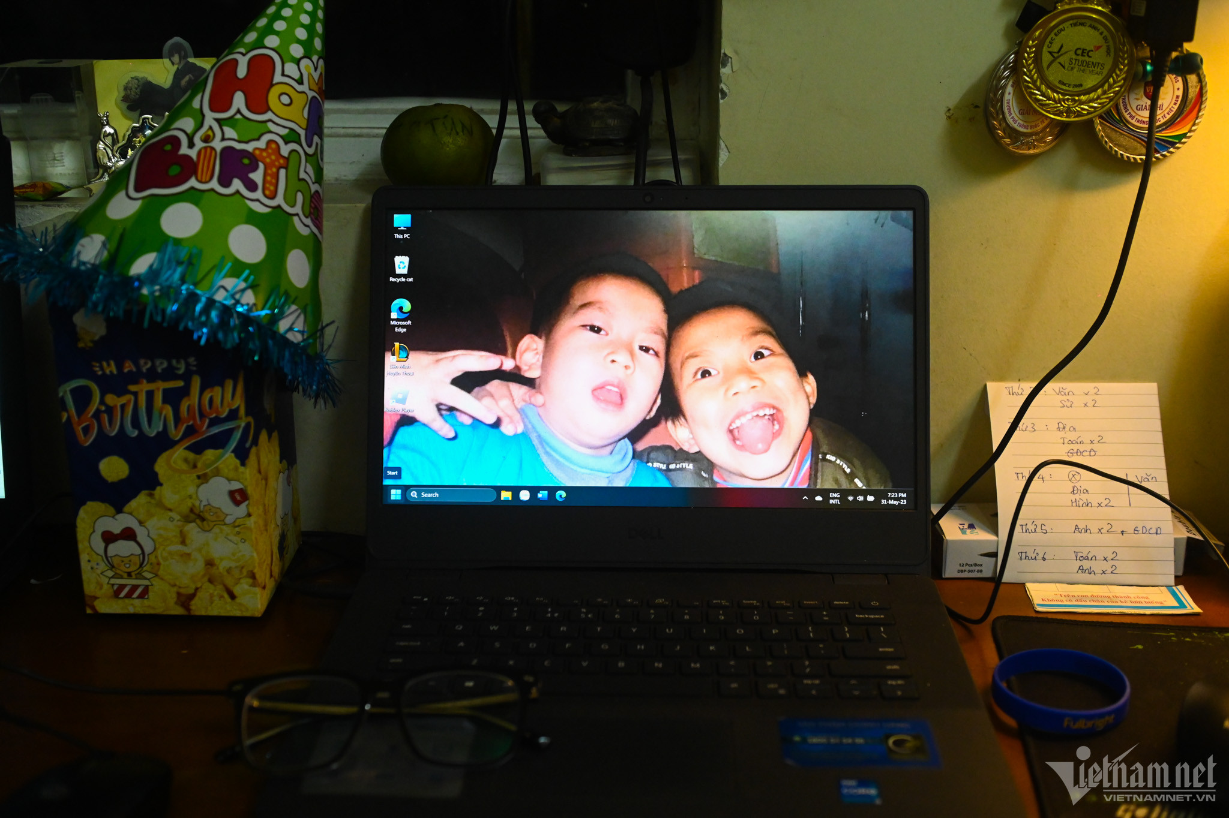The image size is (1229, 818).
Task: Open the Windows Start menu button
Action: click(x=395, y=495)
